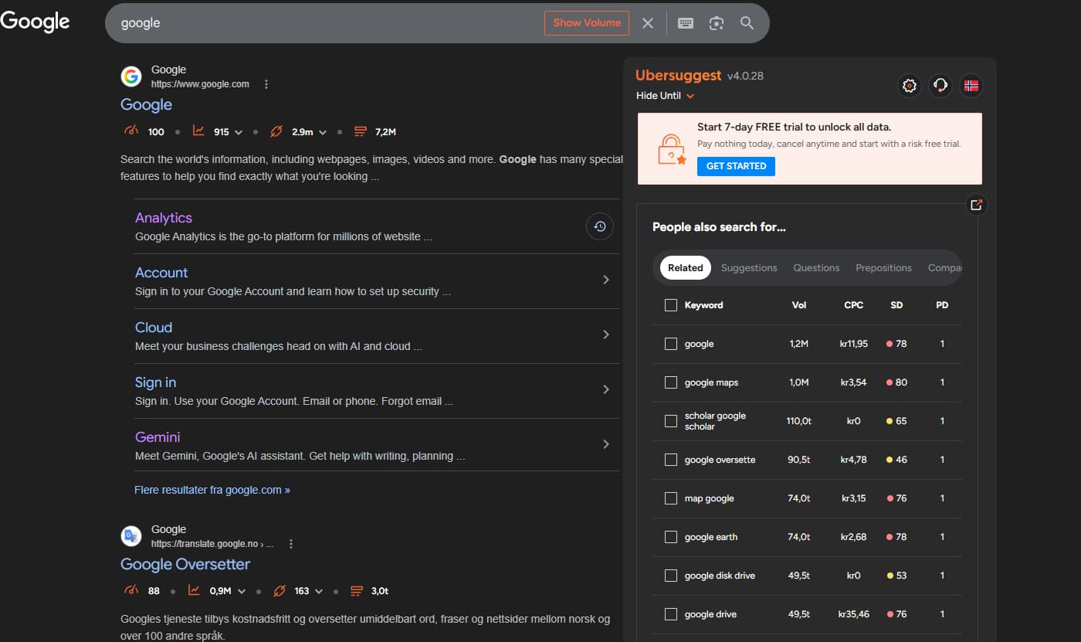Check the box for google maps keyword
The height and width of the screenshot is (642, 1081).
670,382
